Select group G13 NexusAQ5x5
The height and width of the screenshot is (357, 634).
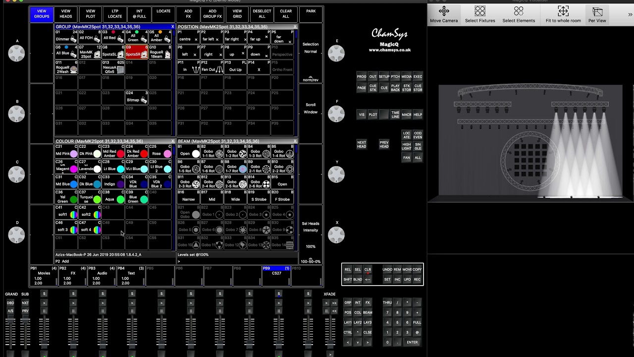113,67
